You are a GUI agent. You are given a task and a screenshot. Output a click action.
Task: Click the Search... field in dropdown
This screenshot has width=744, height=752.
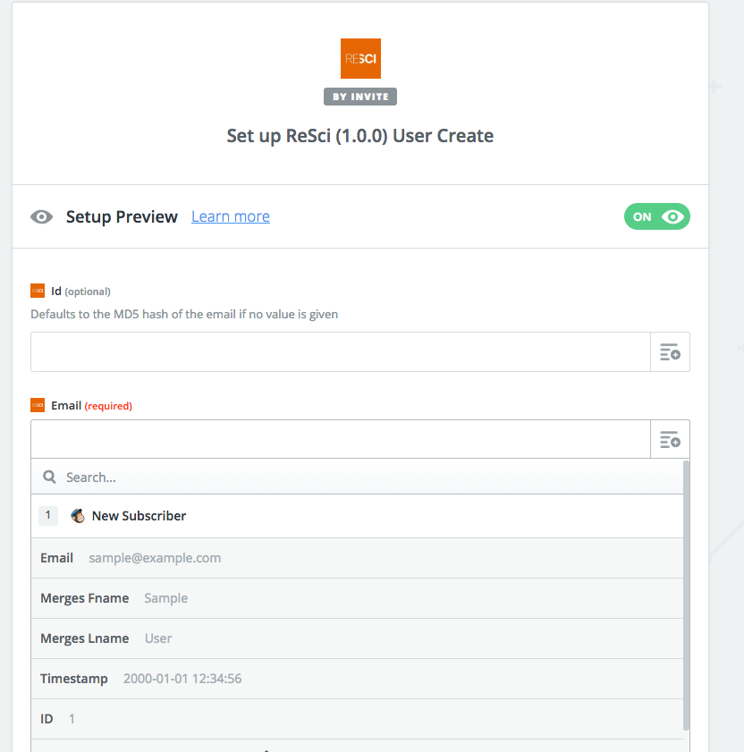[357, 477]
